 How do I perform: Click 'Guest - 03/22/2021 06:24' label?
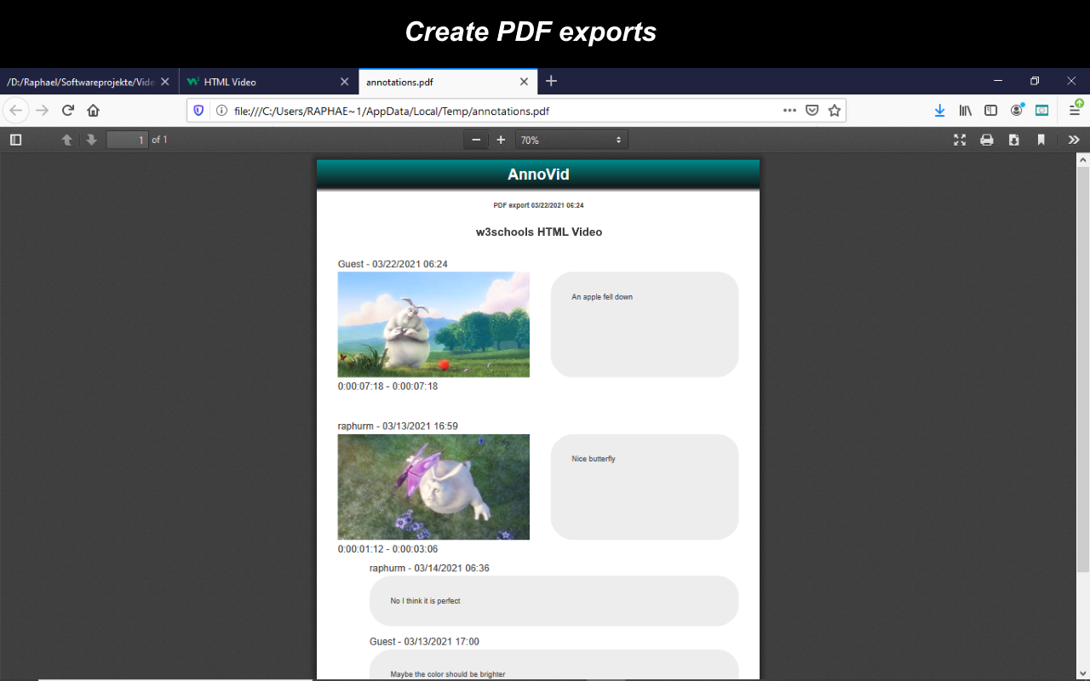tap(393, 264)
